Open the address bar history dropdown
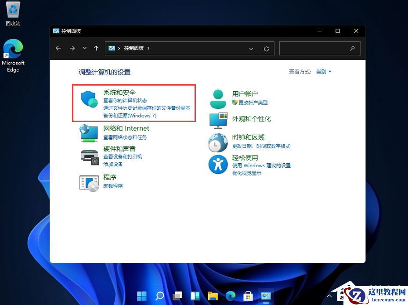Image resolution: width=408 pixels, height=305 pixels. pyautogui.click(x=251, y=48)
